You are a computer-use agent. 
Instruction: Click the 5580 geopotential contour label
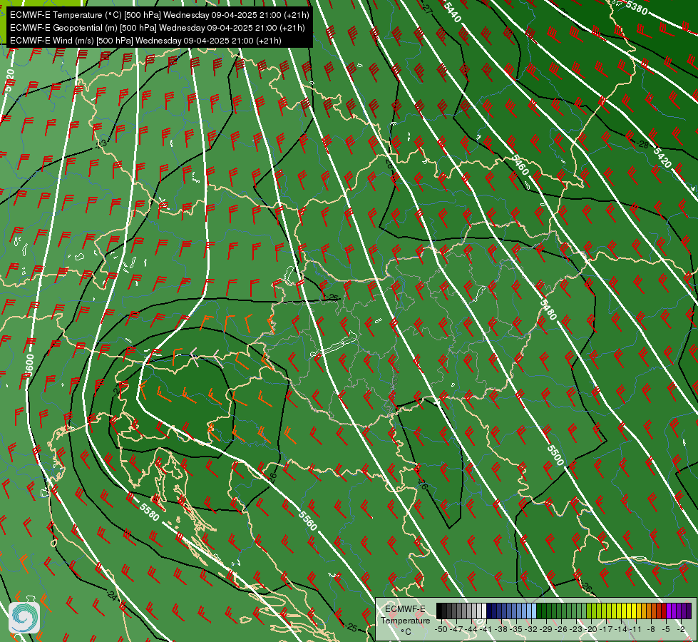pyautogui.click(x=149, y=512)
